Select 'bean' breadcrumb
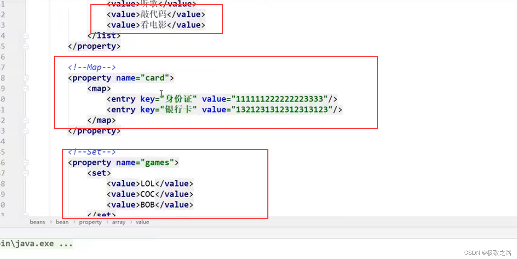 click(62, 222)
